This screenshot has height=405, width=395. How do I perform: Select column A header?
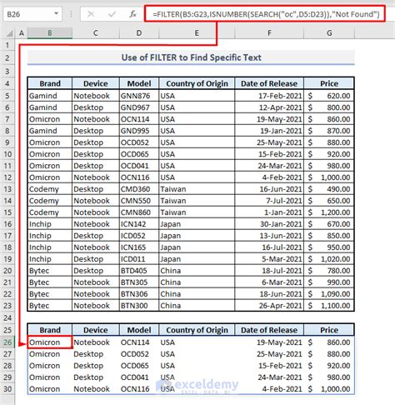coord(22,33)
